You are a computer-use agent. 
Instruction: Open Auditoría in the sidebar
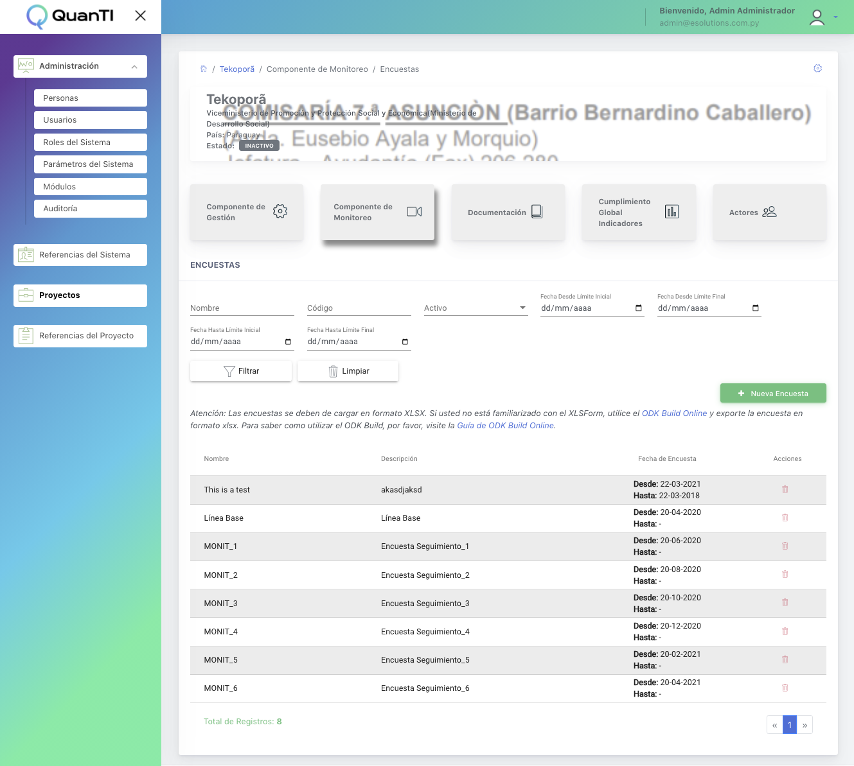(x=91, y=209)
